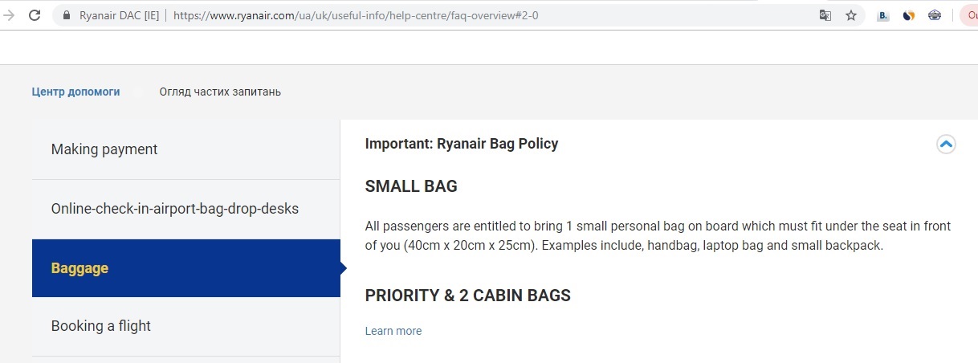
Task: Click the padlock site security icon
Action: tap(66, 15)
